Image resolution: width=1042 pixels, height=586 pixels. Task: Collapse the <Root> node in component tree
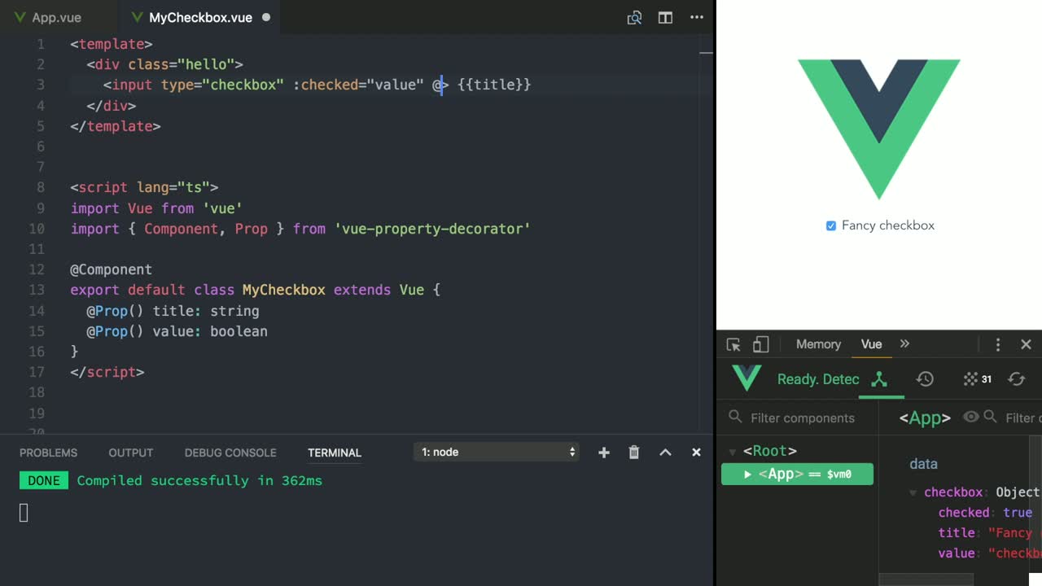click(x=732, y=450)
